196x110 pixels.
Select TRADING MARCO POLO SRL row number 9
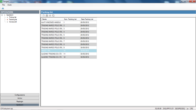tap(69, 48)
